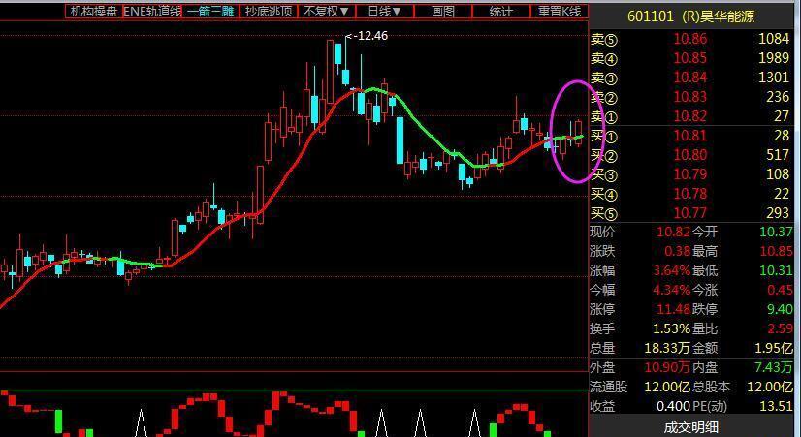This screenshot has width=801, height=437.
Task: Click the 最高 value 10.85
Action: [776, 252]
